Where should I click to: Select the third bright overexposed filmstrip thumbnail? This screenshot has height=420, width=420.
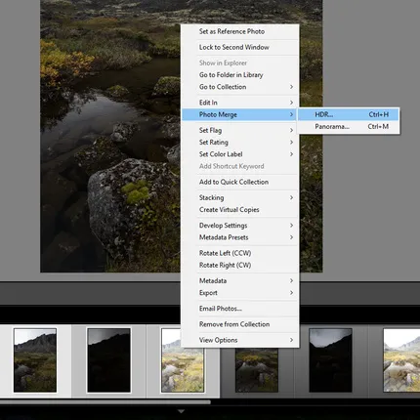pyautogui.click(x=183, y=370)
